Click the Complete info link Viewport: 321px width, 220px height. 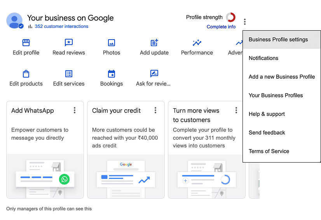pos(221,27)
